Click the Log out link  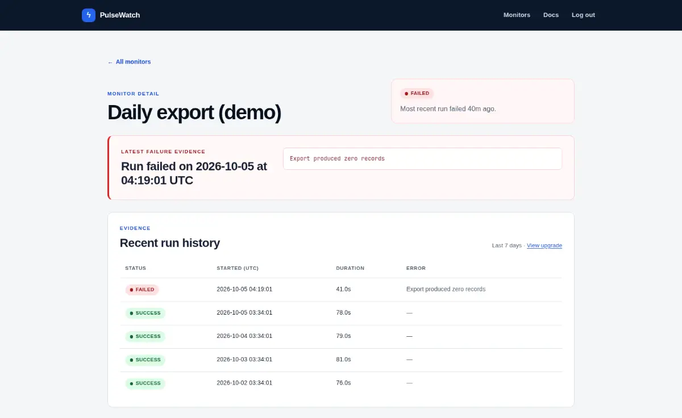(x=583, y=15)
